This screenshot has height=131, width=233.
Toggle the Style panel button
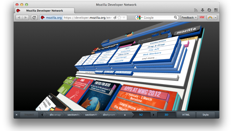205,114
